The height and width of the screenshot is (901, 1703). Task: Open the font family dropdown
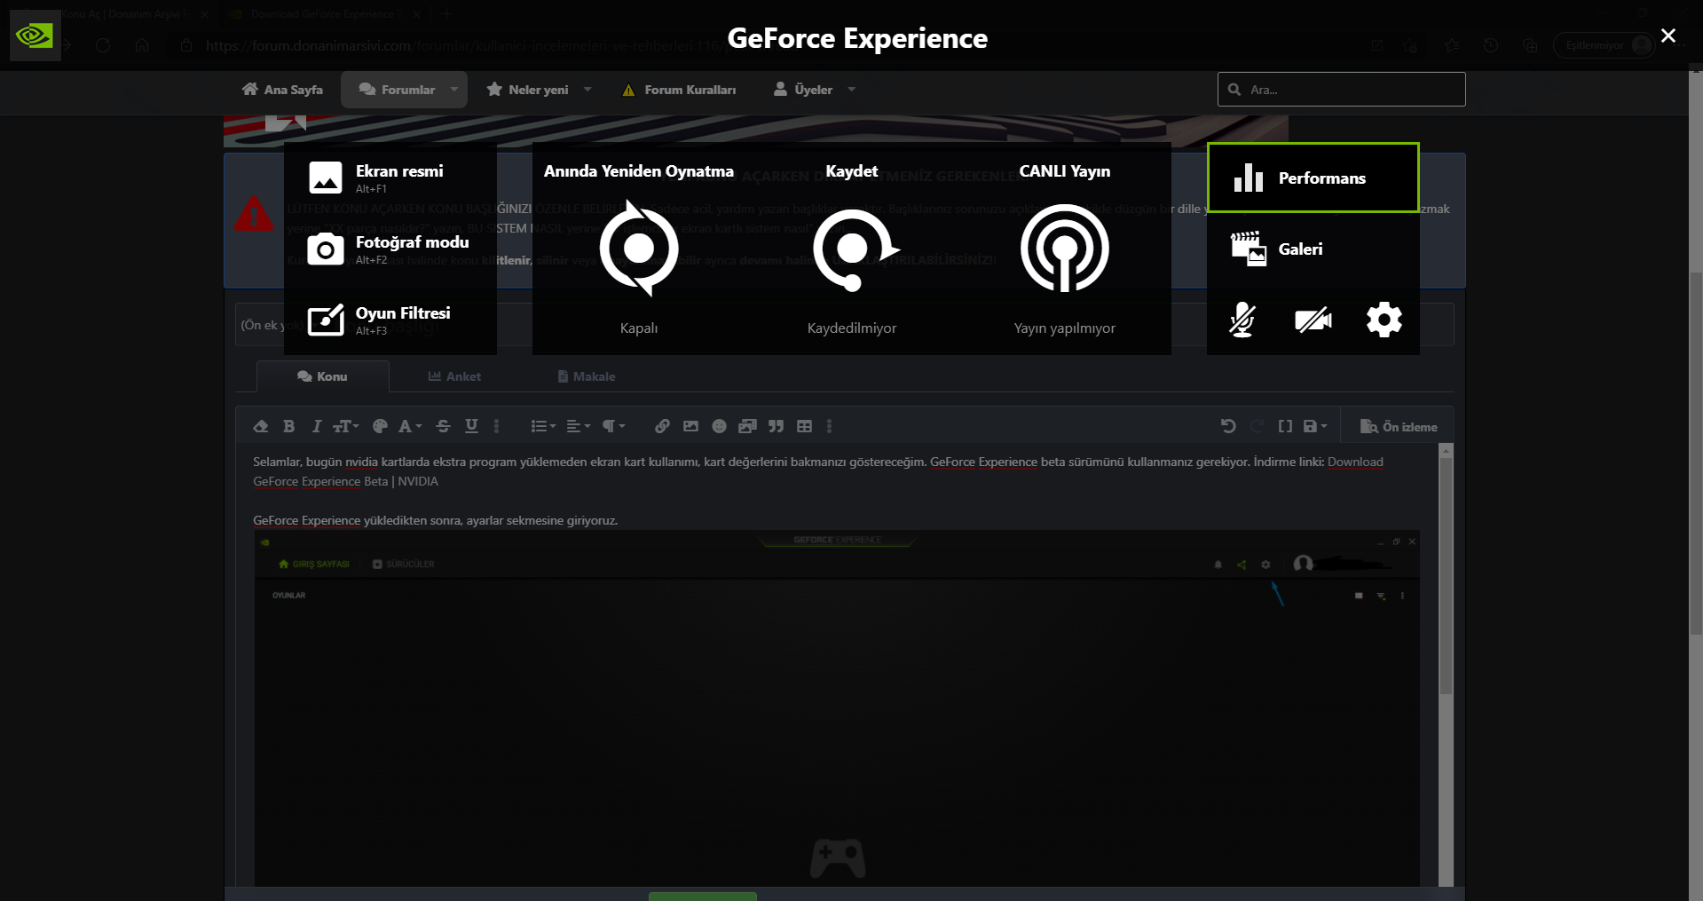(x=409, y=426)
